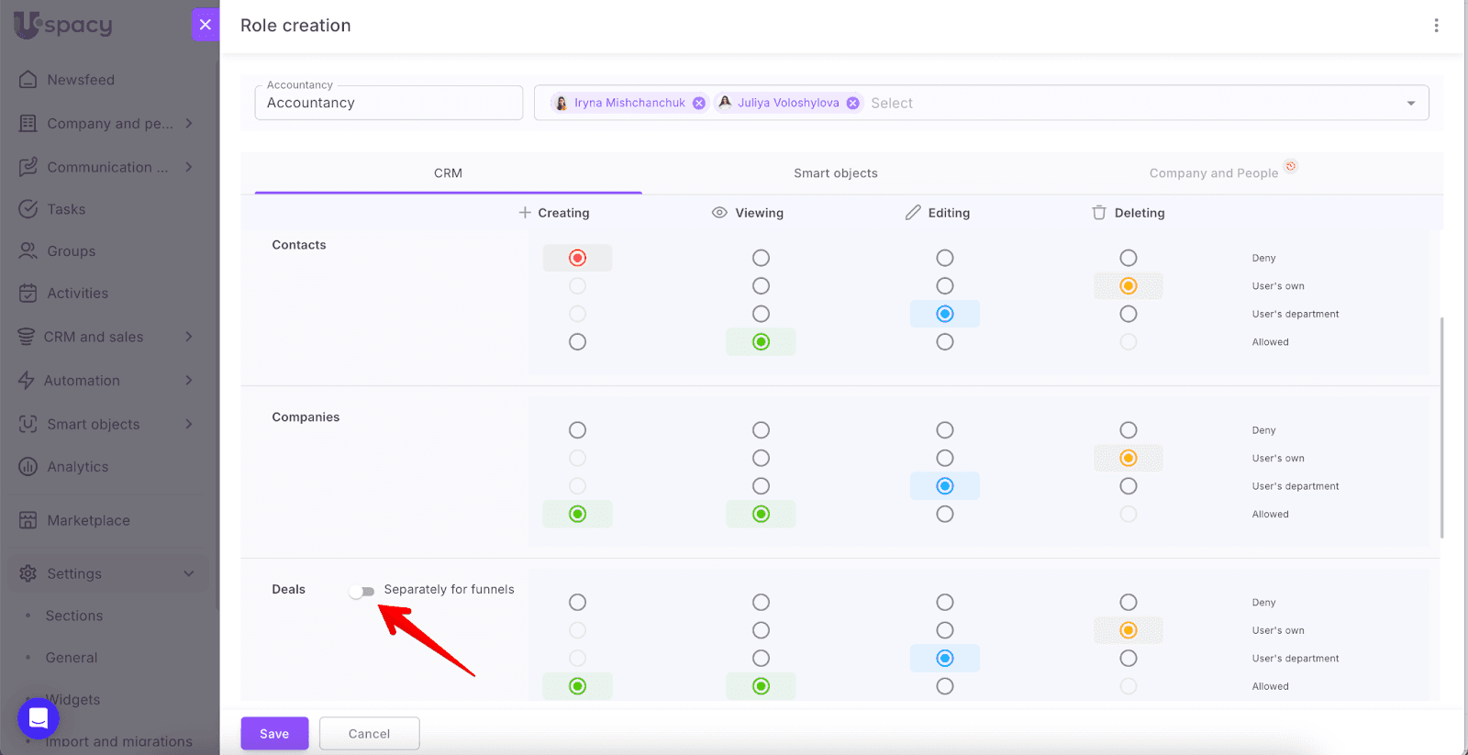Select Allowed for Companies Editing
Image resolution: width=1468 pixels, height=755 pixels.
coord(944,514)
